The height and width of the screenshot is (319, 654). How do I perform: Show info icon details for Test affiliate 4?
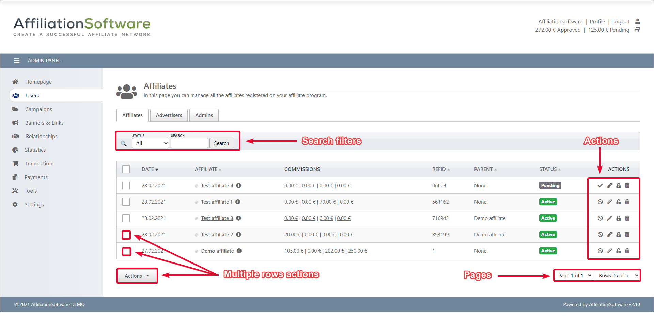point(239,186)
